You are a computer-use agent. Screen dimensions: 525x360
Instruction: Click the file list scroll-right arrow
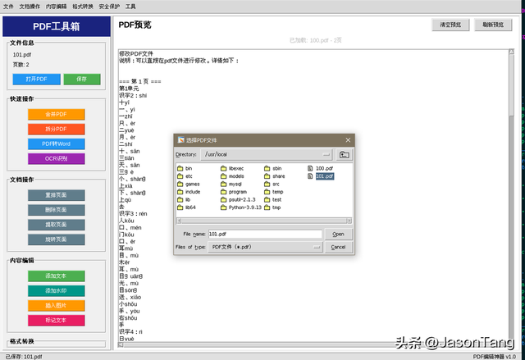349,221
